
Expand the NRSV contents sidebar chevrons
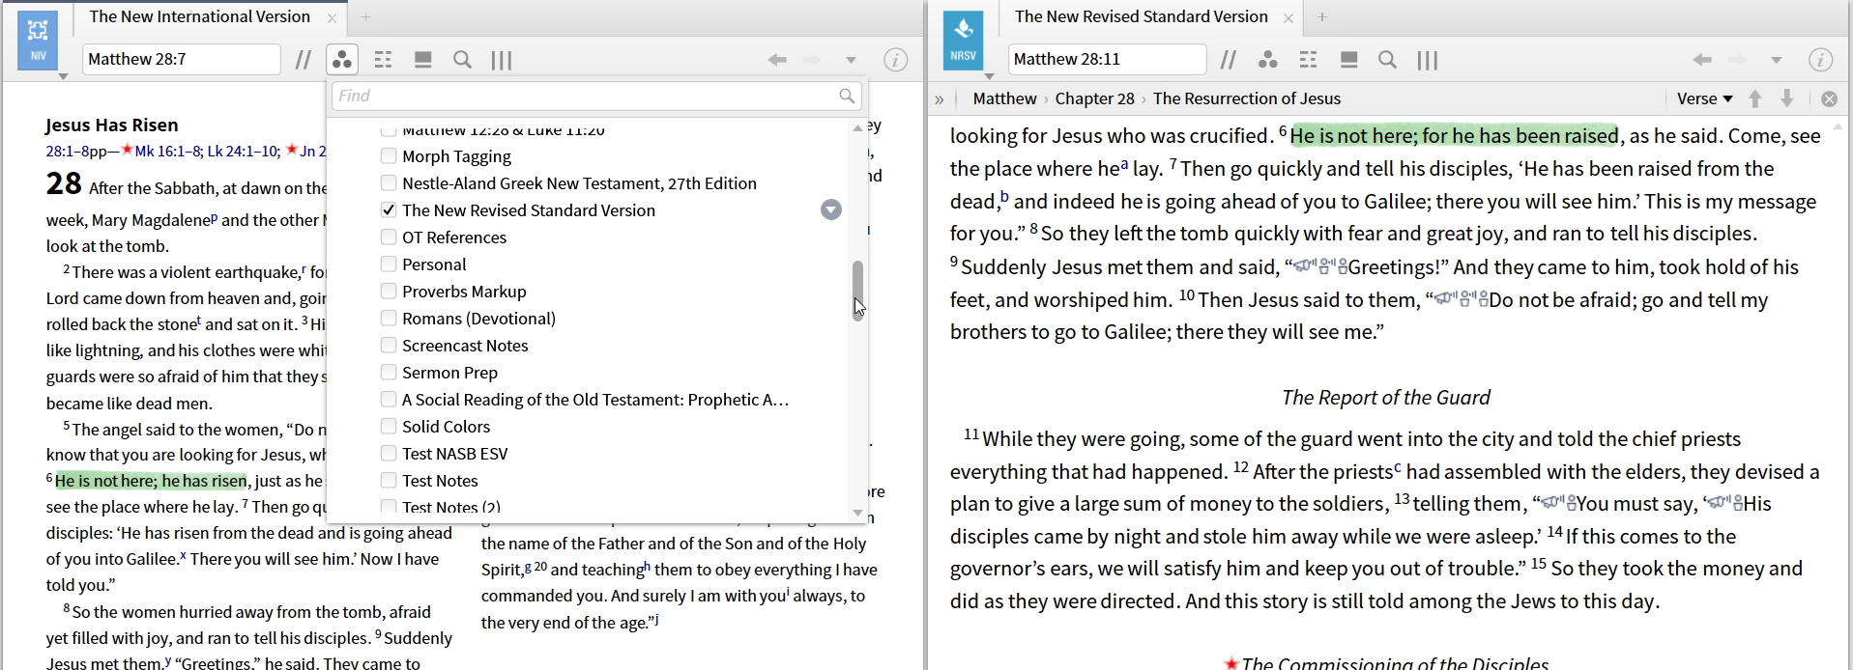[x=940, y=98]
